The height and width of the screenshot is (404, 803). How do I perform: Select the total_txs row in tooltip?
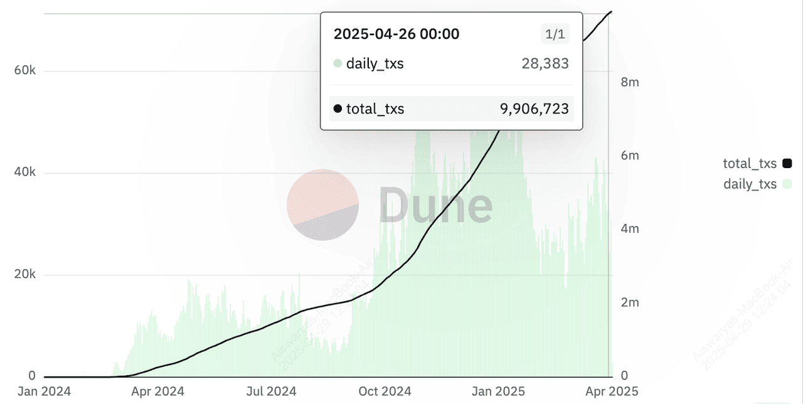click(x=451, y=109)
